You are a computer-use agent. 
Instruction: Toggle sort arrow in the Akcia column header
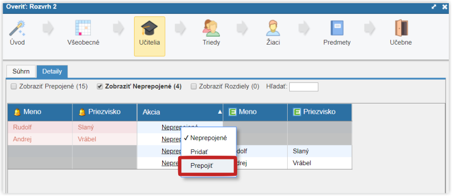coord(220,112)
